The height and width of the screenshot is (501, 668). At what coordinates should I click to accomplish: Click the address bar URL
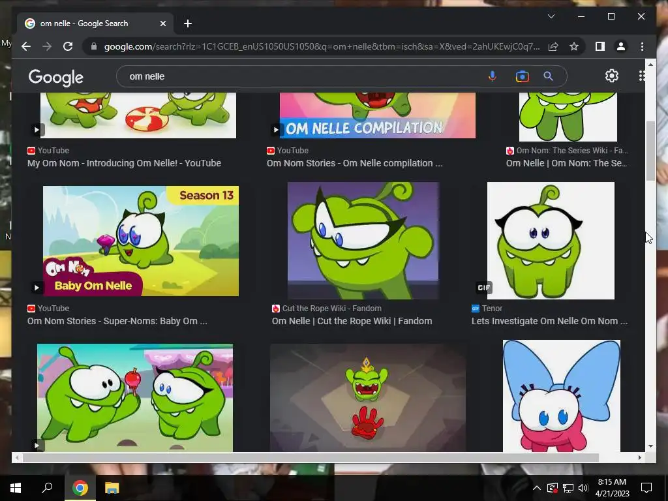[322, 46]
